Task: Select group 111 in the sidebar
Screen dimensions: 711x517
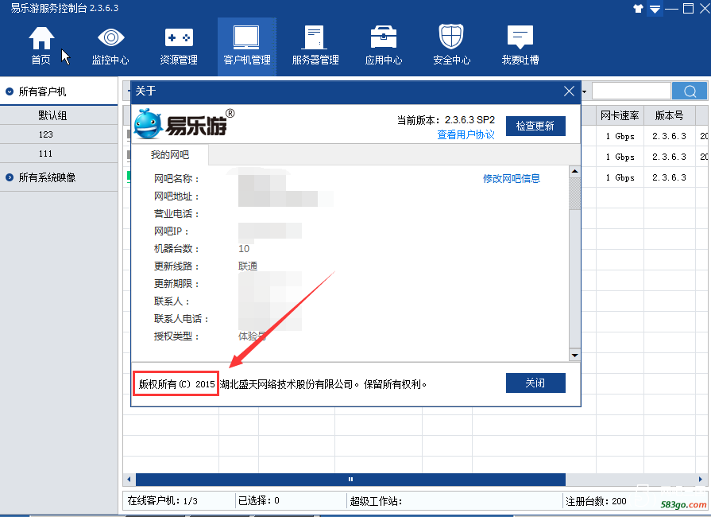Action: [46, 154]
